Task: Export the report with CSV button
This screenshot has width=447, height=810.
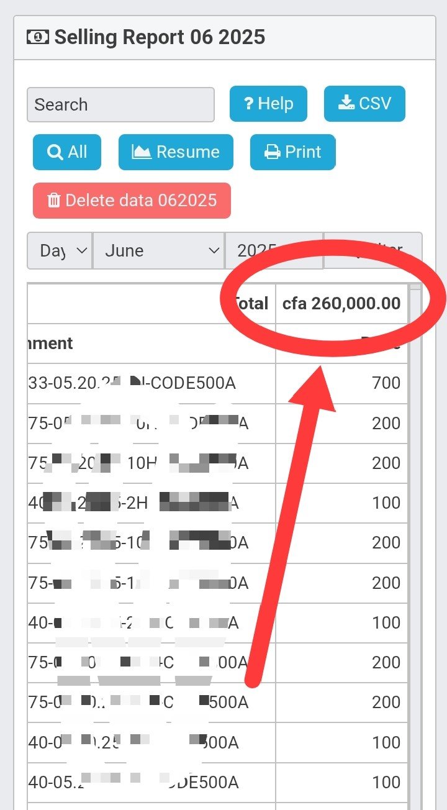Action: click(x=364, y=104)
